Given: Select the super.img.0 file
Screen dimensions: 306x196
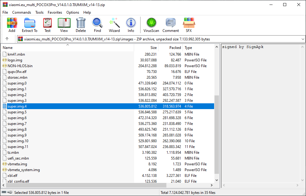Looking at the screenshot, I should tap(108, 83).
